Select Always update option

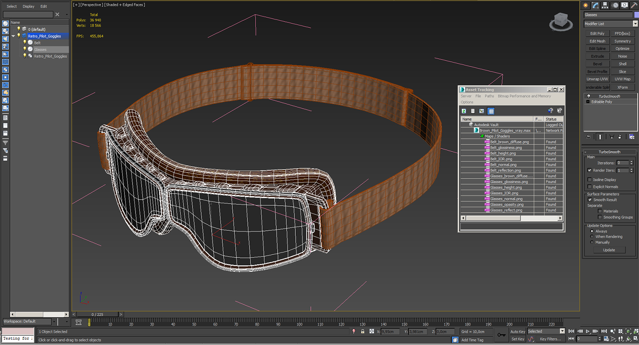pos(592,231)
